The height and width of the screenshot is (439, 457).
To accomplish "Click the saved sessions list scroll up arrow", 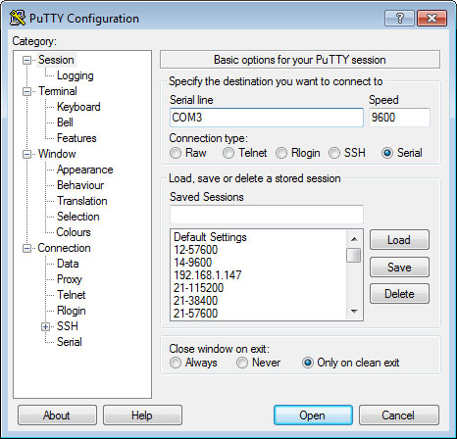I will tap(354, 239).
